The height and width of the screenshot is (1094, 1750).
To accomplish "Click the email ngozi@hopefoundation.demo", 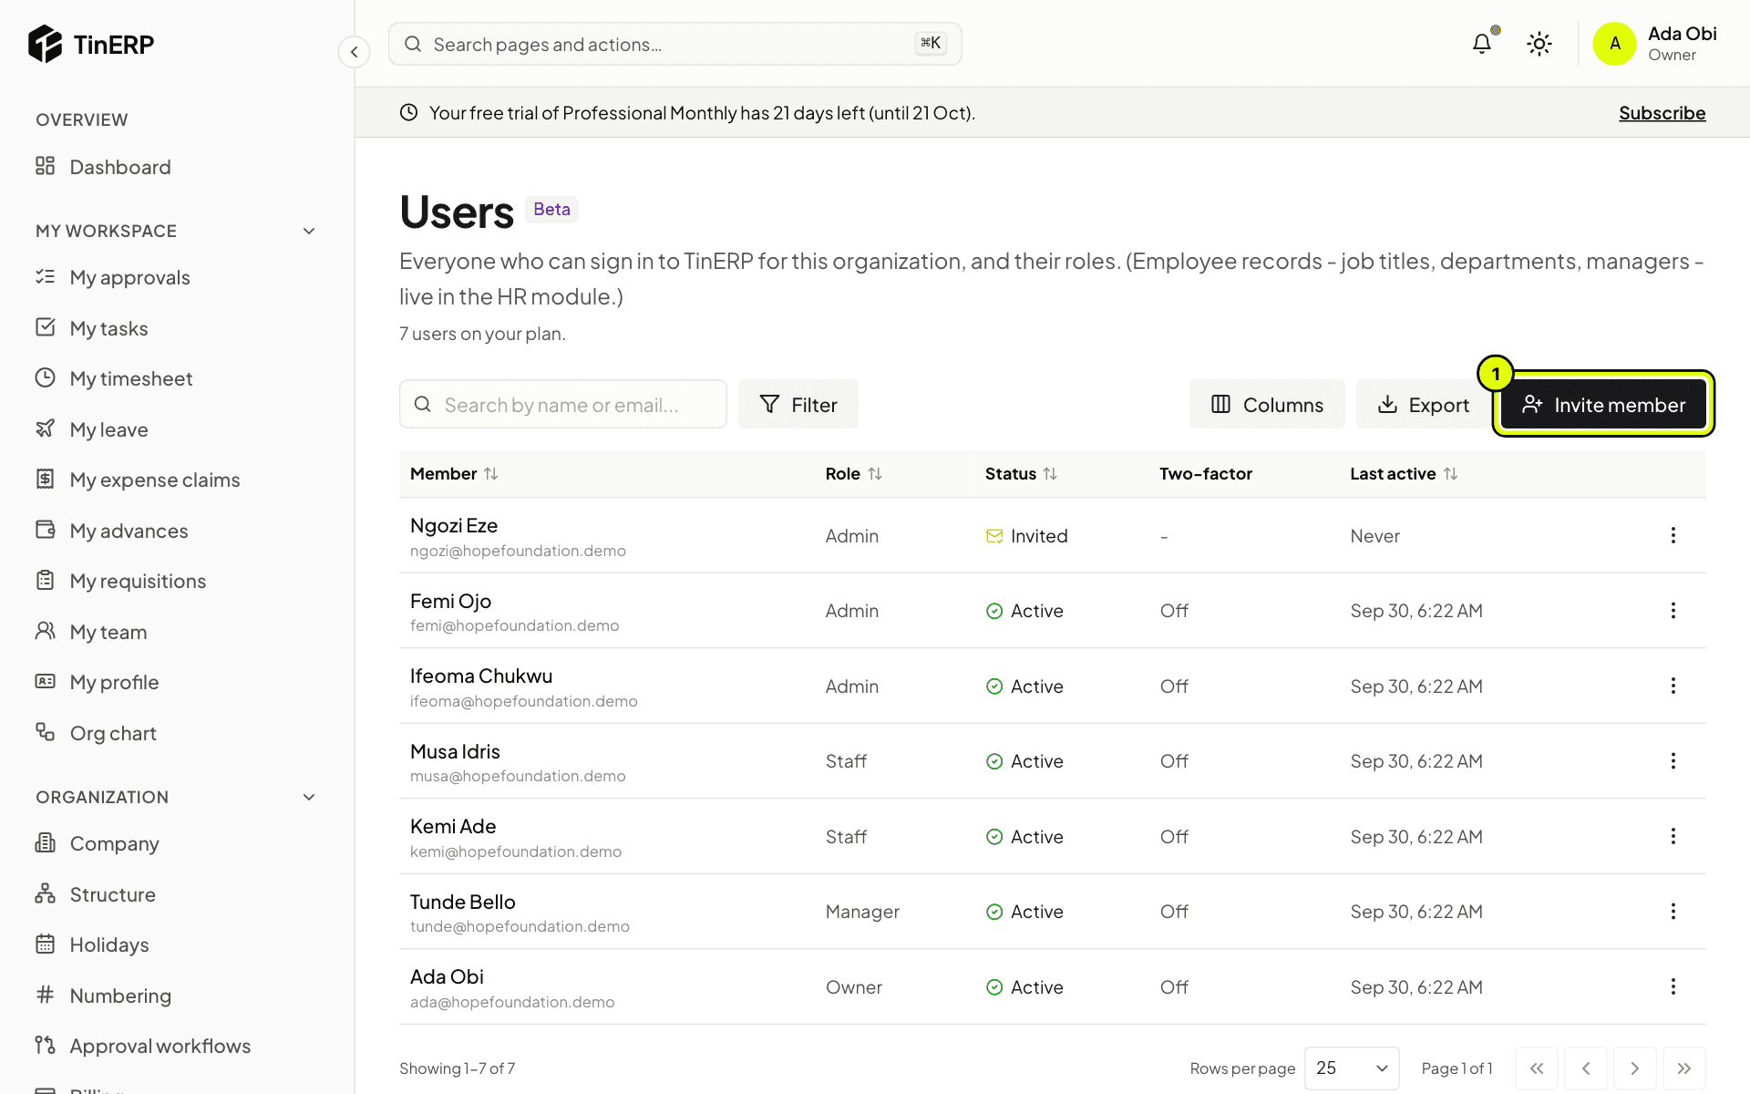I will (518, 552).
